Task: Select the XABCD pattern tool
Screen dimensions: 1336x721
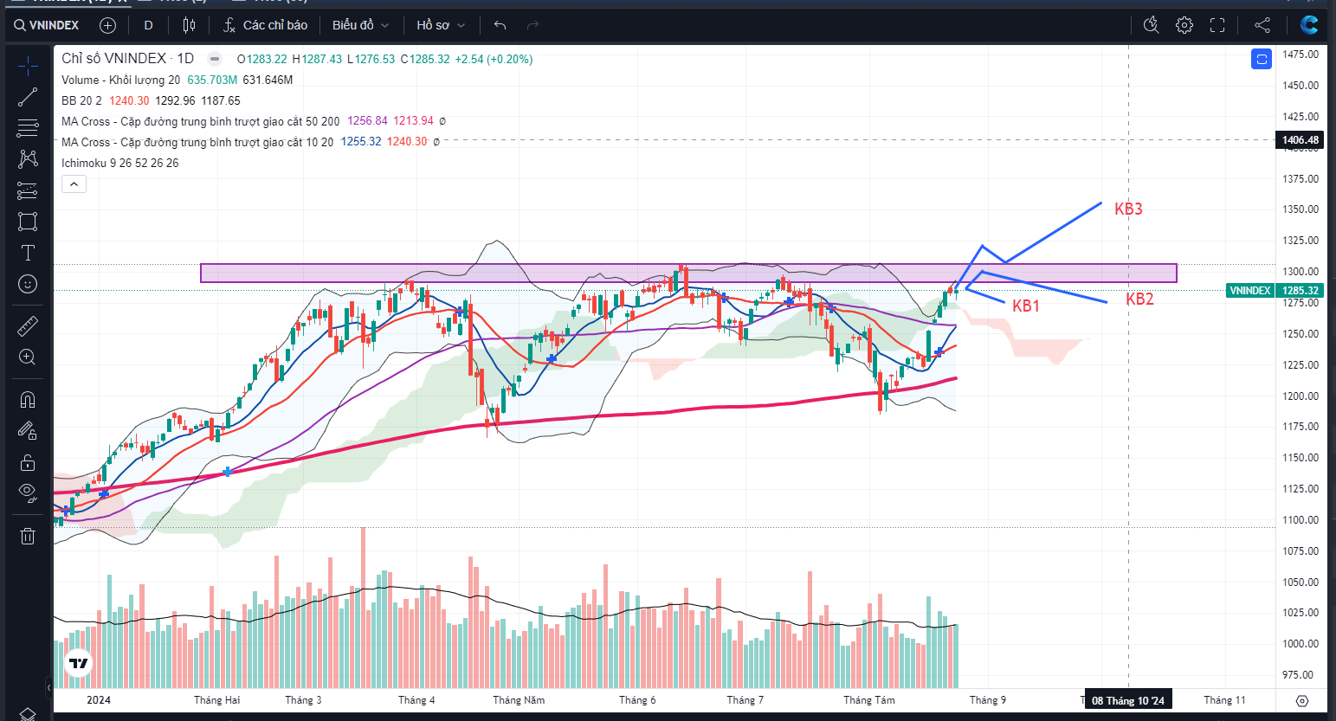Action: tap(28, 159)
